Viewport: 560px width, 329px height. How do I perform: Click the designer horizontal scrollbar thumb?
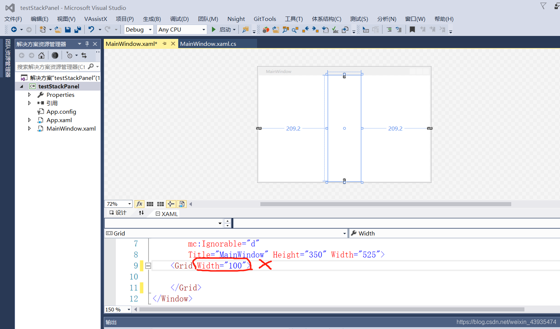(x=385, y=204)
